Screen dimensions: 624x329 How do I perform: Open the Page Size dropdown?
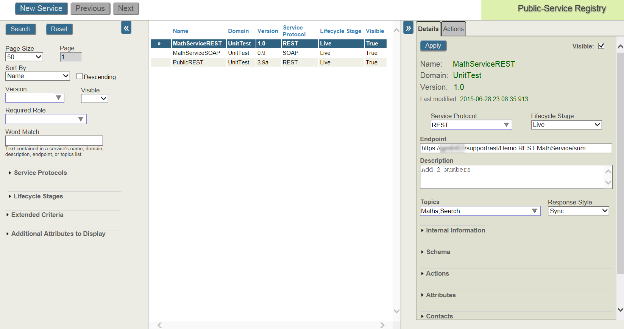point(24,57)
